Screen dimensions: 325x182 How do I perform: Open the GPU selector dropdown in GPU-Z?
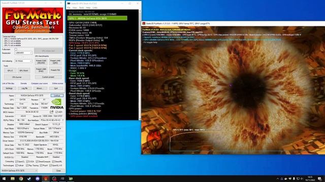click(x=19, y=171)
